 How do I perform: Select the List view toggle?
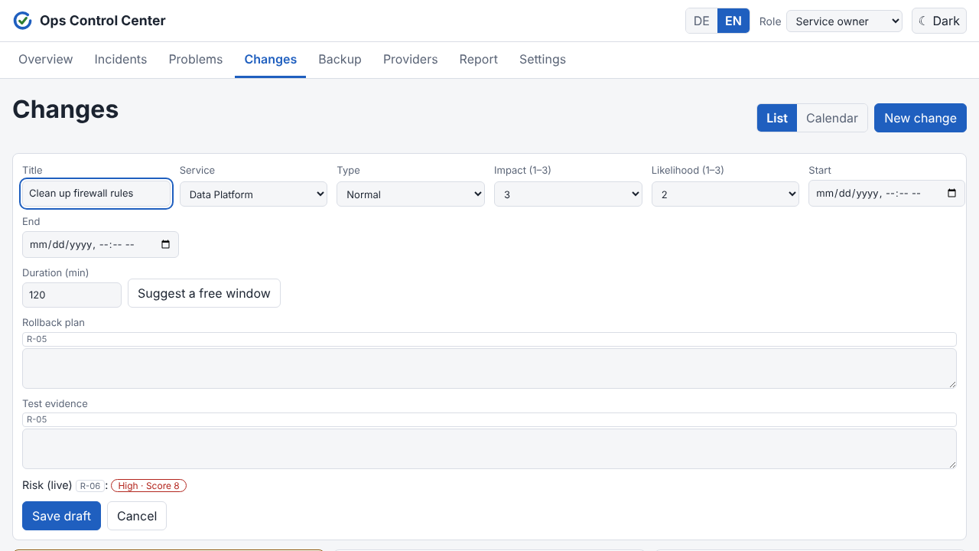[777, 118]
